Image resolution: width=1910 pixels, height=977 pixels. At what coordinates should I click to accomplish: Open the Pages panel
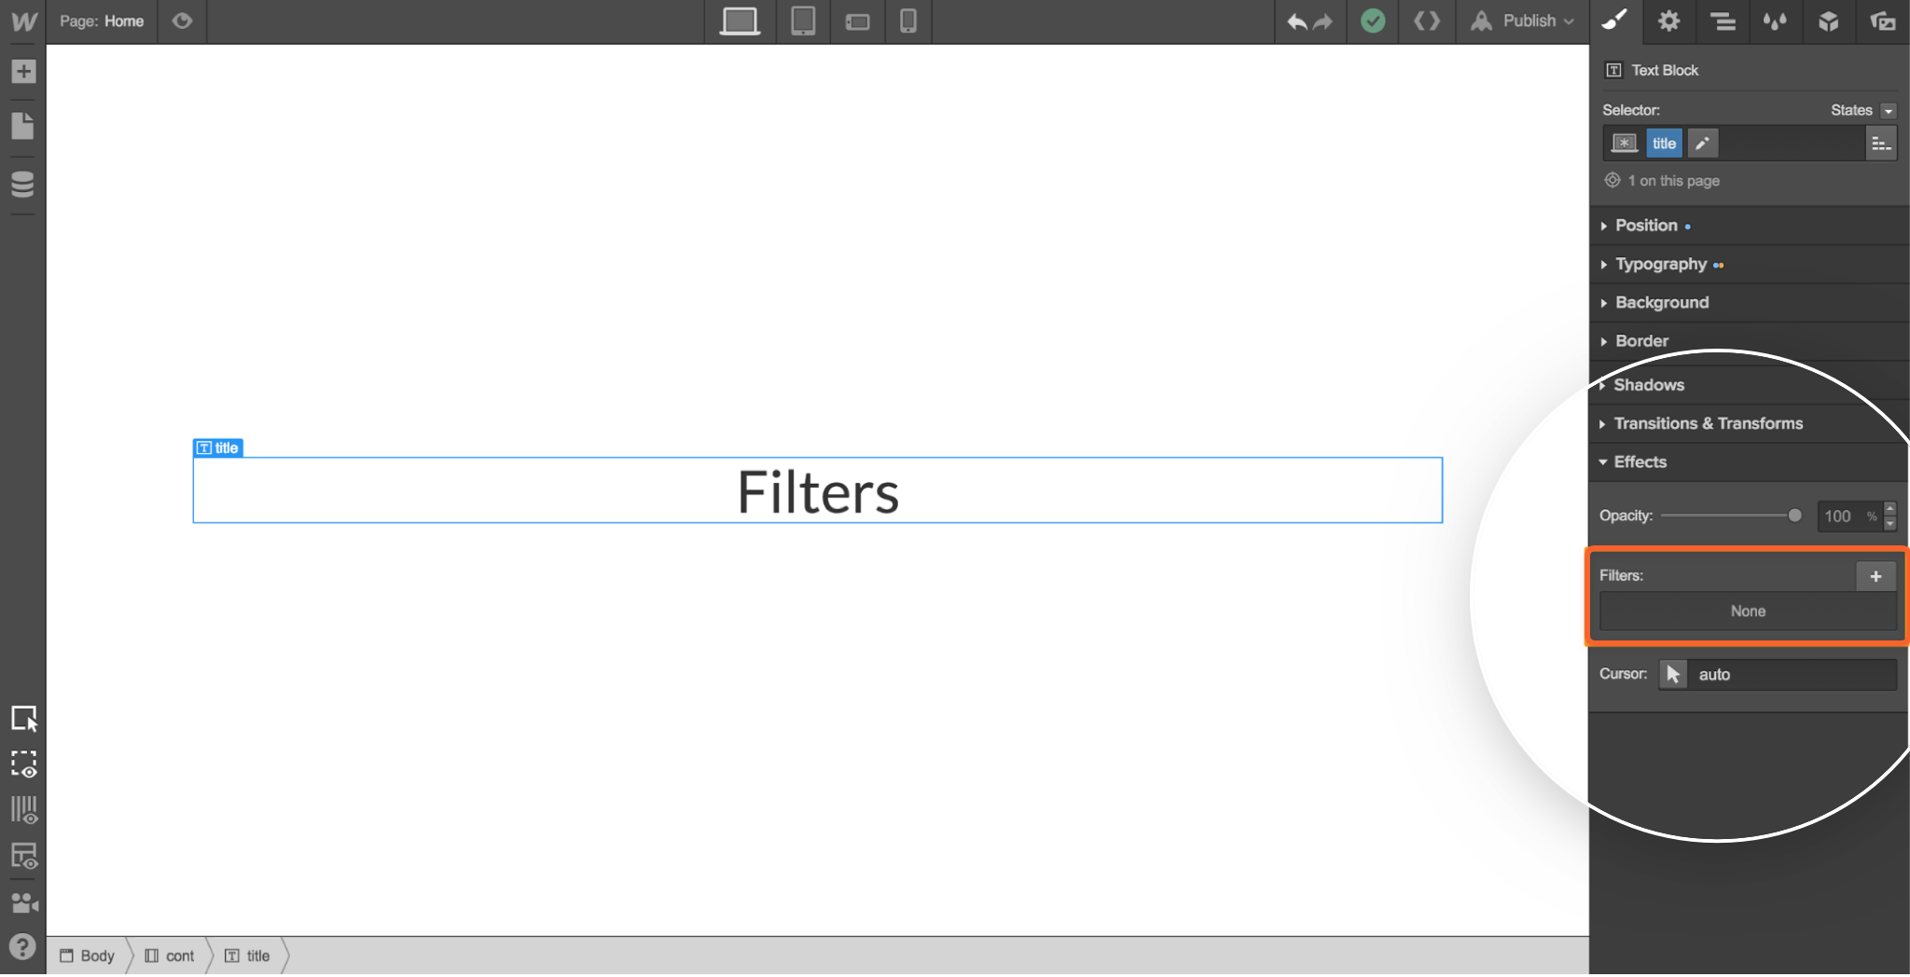23,126
